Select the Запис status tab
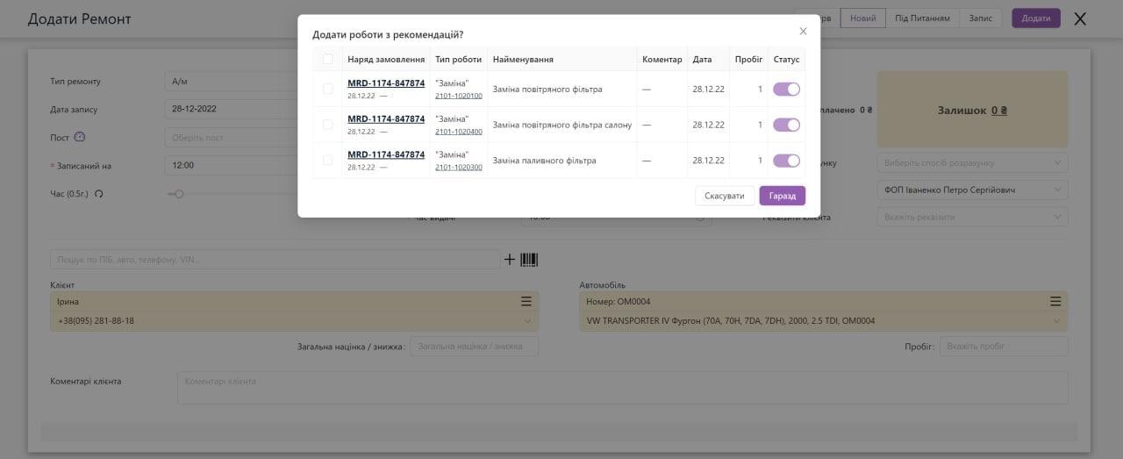This screenshot has height=459, width=1123. pos(980,18)
